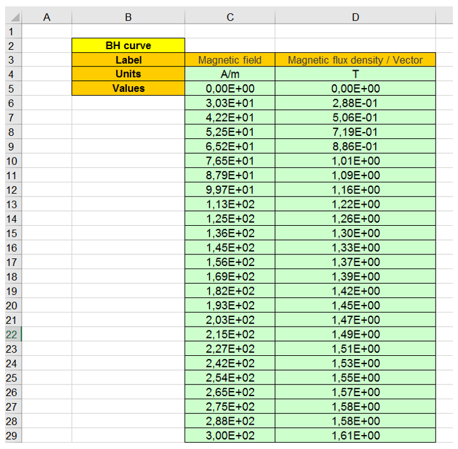Click row 29 header
Viewport: 458px width, 449px height.
pos(12,436)
